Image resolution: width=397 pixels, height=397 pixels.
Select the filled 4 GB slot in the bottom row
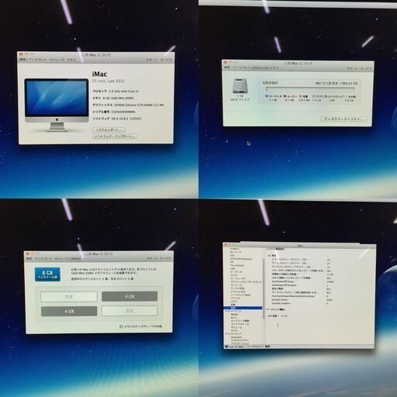tap(69, 311)
